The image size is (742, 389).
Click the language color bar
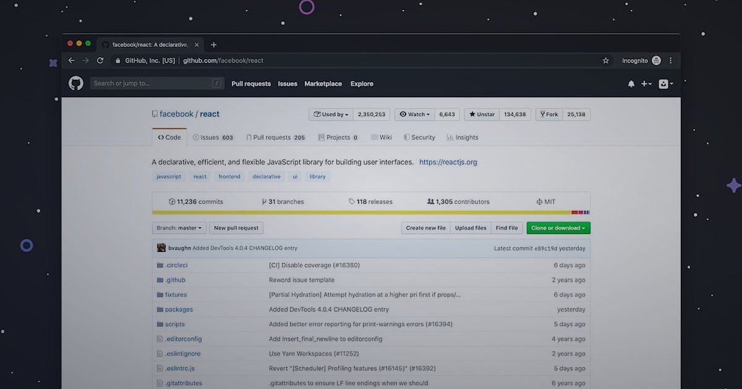click(x=371, y=212)
